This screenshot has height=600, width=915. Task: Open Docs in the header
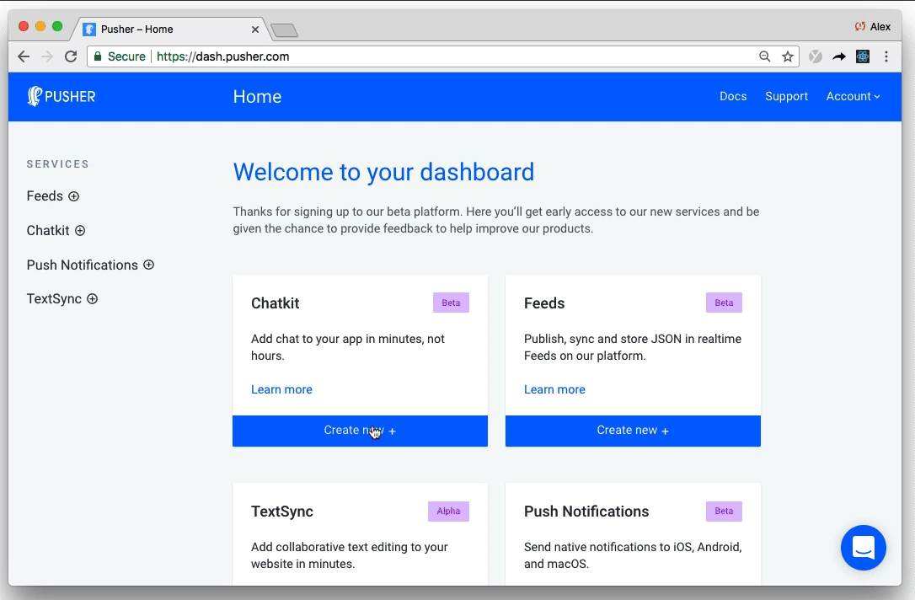click(x=733, y=96)
